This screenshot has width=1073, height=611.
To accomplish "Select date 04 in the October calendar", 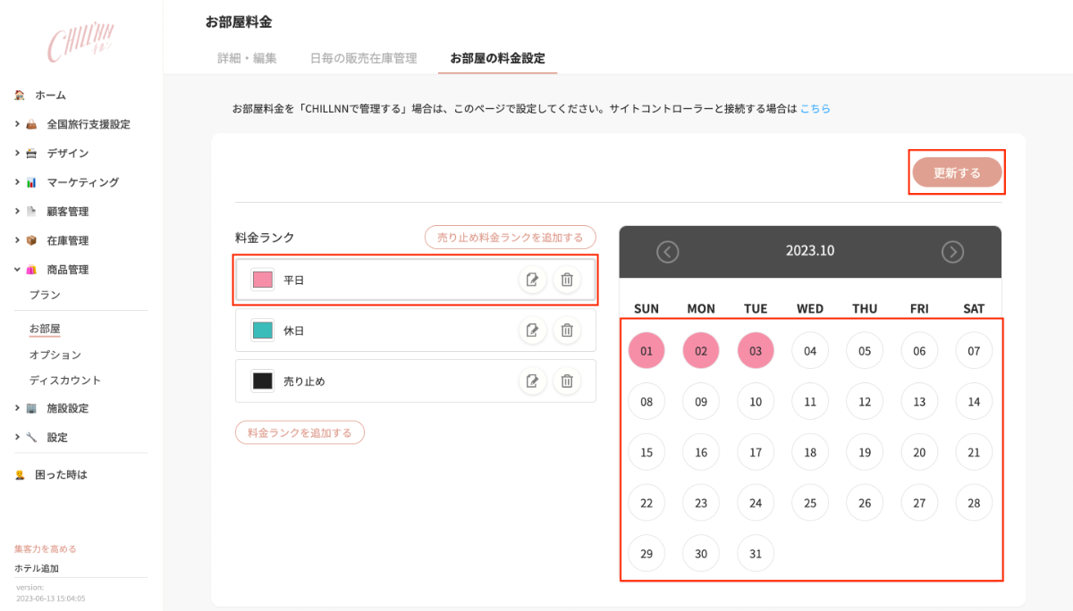I will (809, 350).
